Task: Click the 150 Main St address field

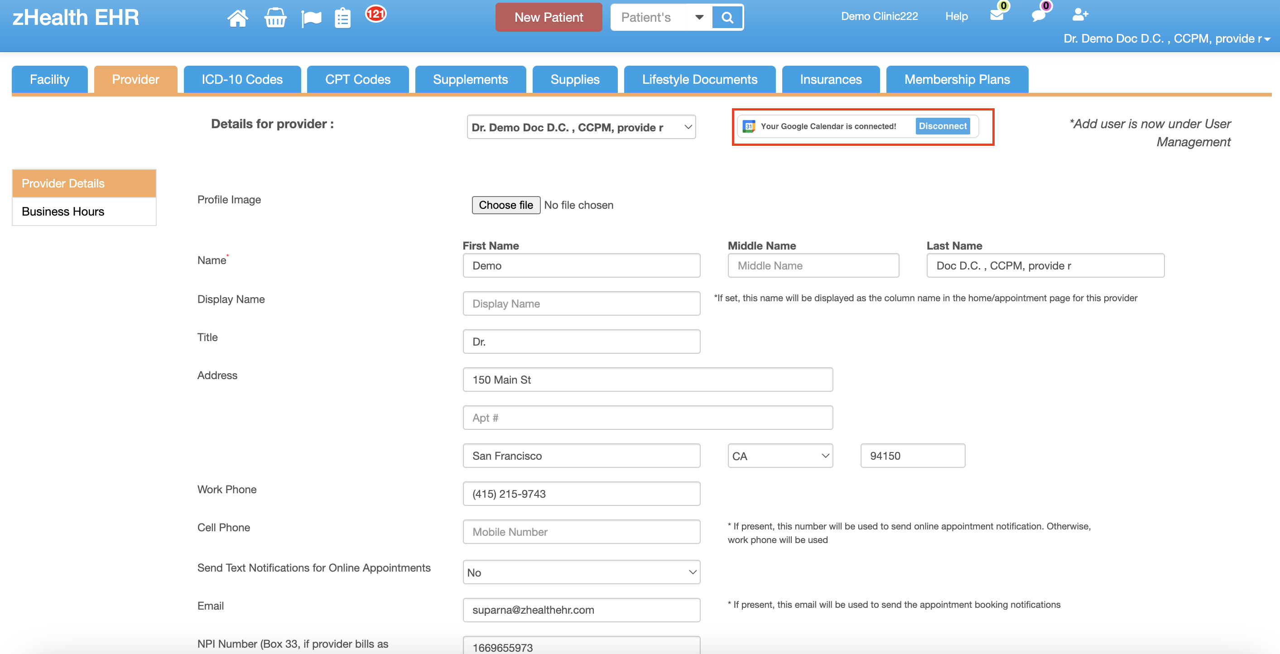Action: [x=647, y=380]
